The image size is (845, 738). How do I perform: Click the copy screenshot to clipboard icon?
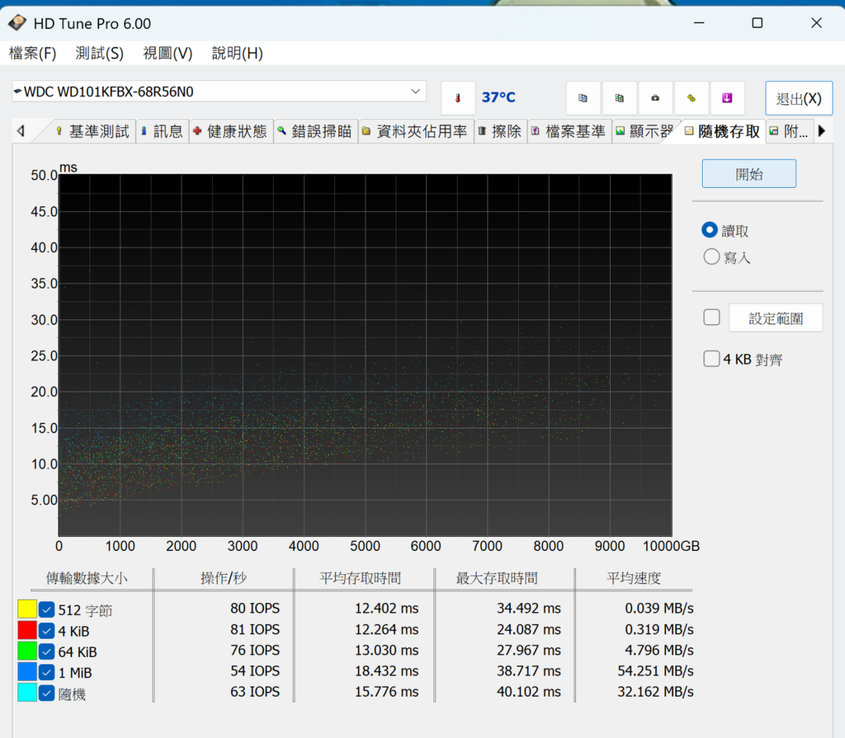[x=619, y=98]
